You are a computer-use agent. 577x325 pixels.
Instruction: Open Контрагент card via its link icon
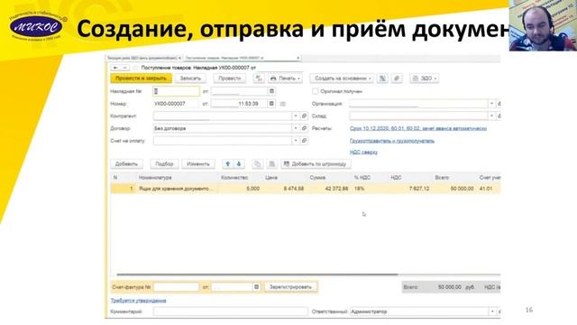pos(304,116)
